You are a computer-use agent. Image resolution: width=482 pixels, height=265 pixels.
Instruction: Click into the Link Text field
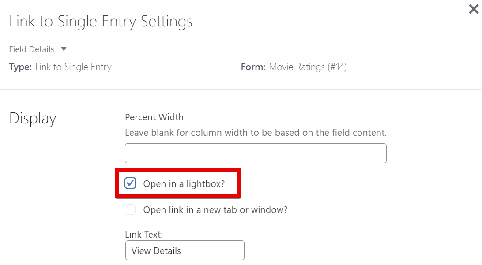point(185,250)
